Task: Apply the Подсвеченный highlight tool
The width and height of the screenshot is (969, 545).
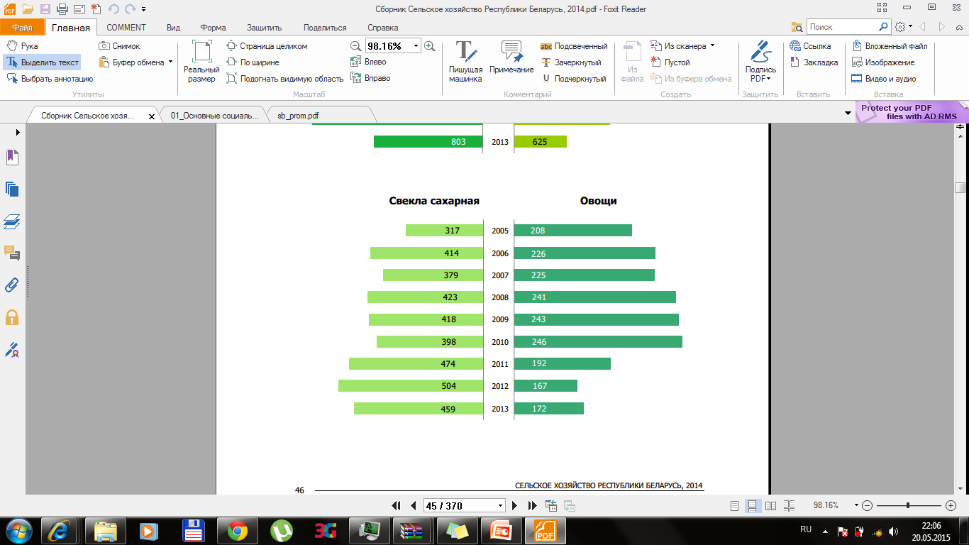Action: 574,46
